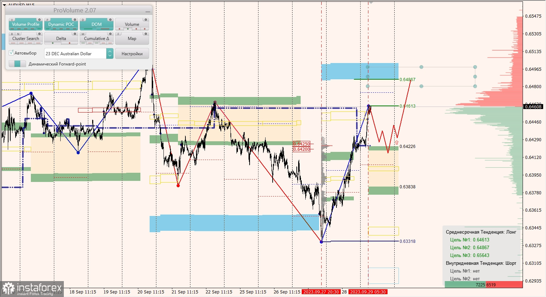Toggle Volume indicator on

[132, 24]
